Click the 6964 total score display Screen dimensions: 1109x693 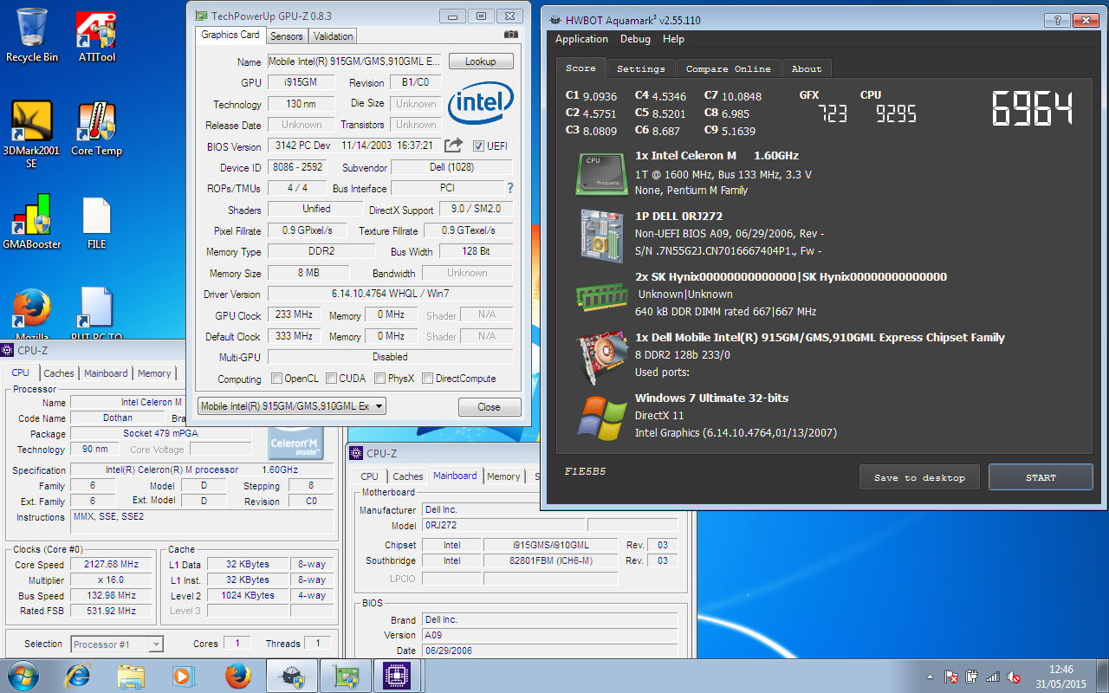coord(1033,108)
